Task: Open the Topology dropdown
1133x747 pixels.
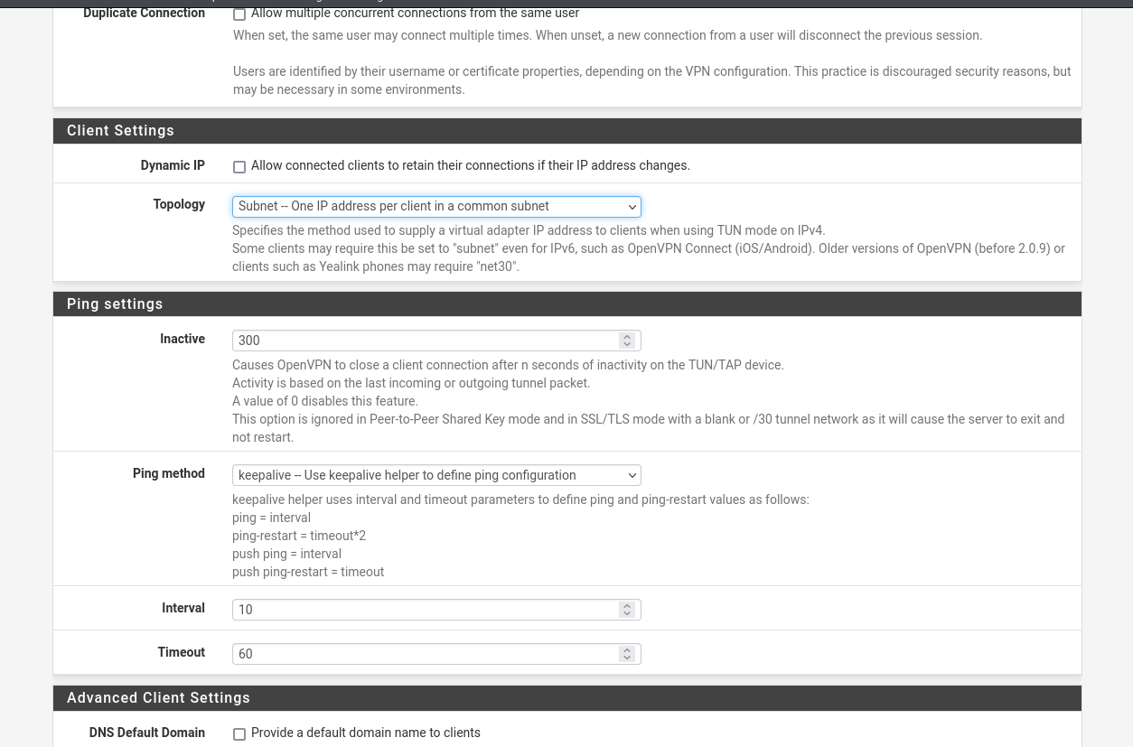Action: click(436, 207)
